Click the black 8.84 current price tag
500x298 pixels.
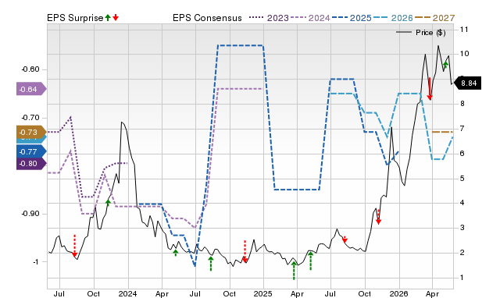pos(467,83)
